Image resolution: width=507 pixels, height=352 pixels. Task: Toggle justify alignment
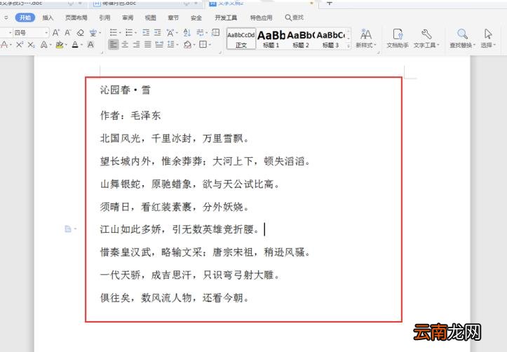147,45
